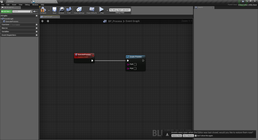Add a new macro with plus icon
Image resolution: width=258 pixels, height=140 pixels.
37,28
